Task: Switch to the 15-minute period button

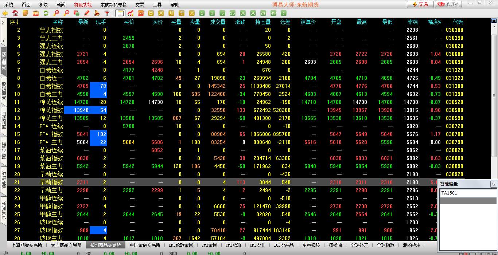Action: tap(233, 13)
